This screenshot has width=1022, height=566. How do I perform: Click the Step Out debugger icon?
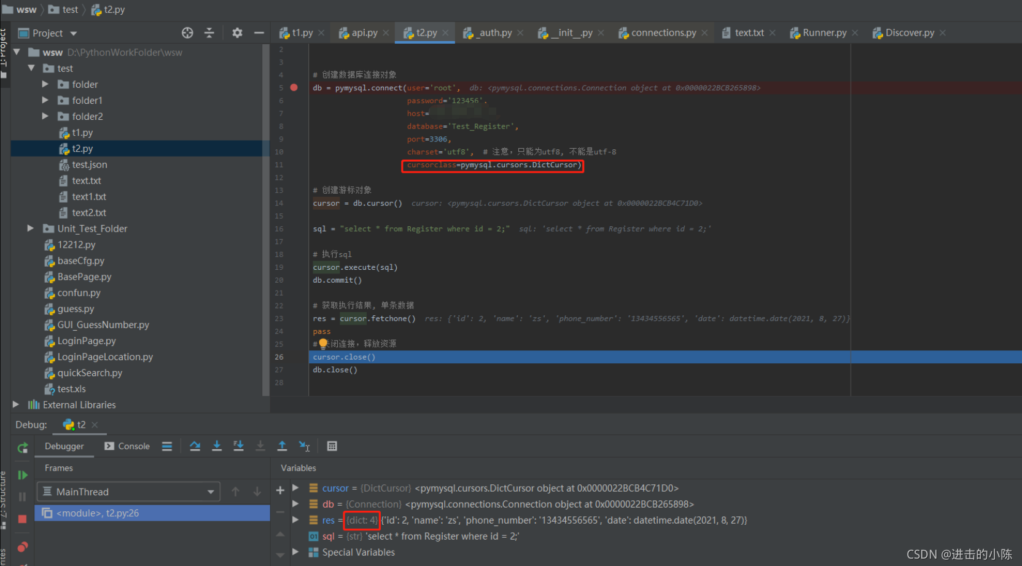[x=282, y=446]
